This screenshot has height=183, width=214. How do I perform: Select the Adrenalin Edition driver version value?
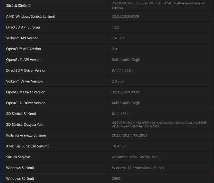tap(159, 6)
